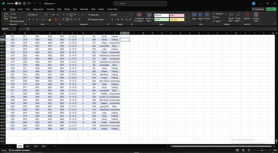Open the font size dropdown
The image size is (278, 153).
(51, 15)
